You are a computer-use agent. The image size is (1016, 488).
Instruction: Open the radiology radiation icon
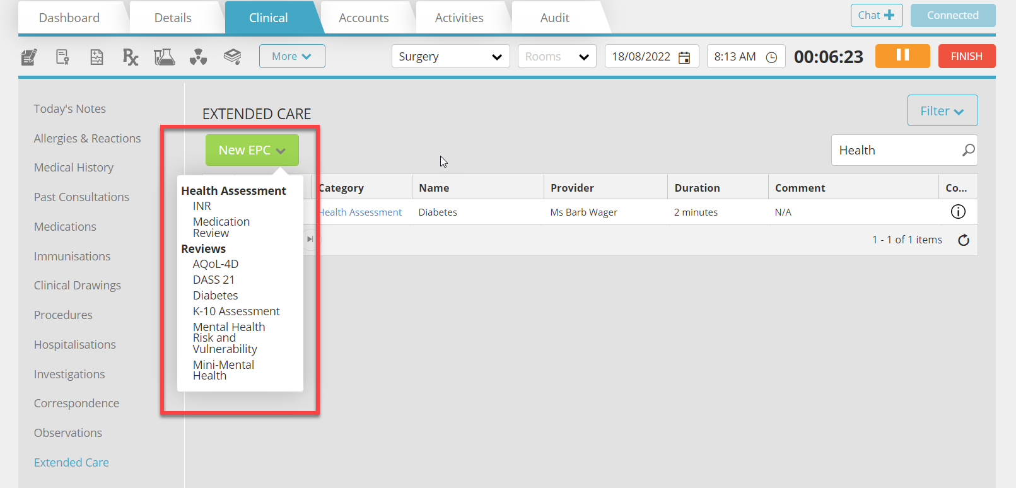198,57
